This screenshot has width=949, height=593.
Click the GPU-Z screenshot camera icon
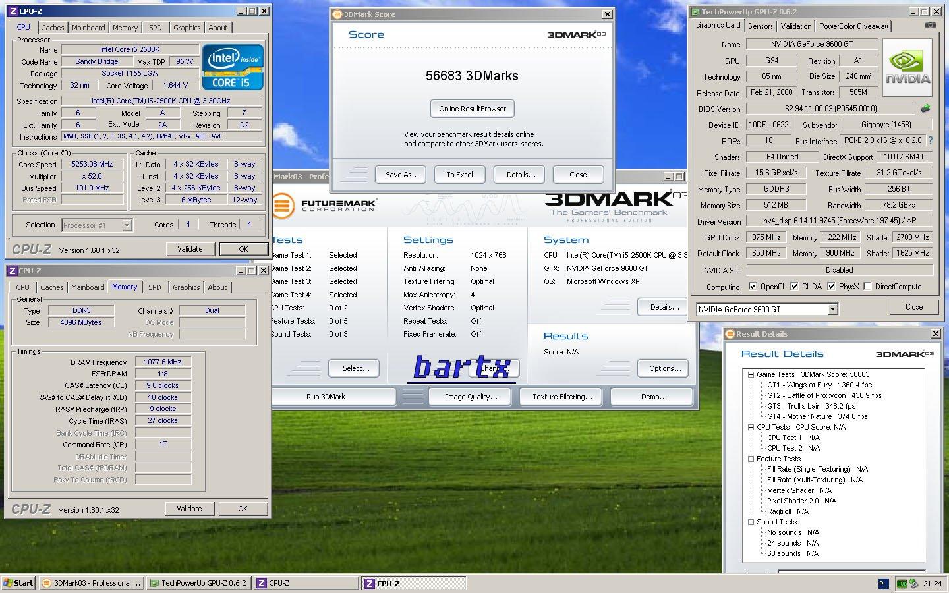[x=930, y=25]
